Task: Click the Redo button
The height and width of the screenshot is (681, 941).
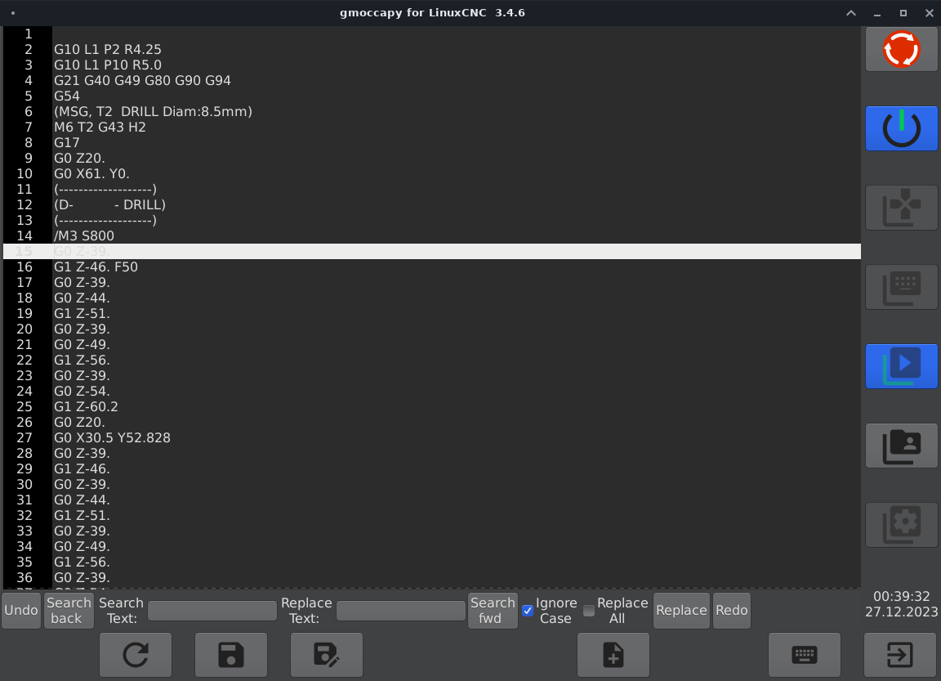Action: coord(732,611)
